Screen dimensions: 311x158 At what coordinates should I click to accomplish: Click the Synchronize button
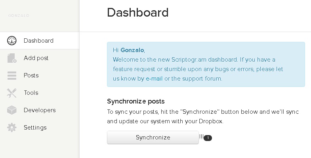click(153, 137)
